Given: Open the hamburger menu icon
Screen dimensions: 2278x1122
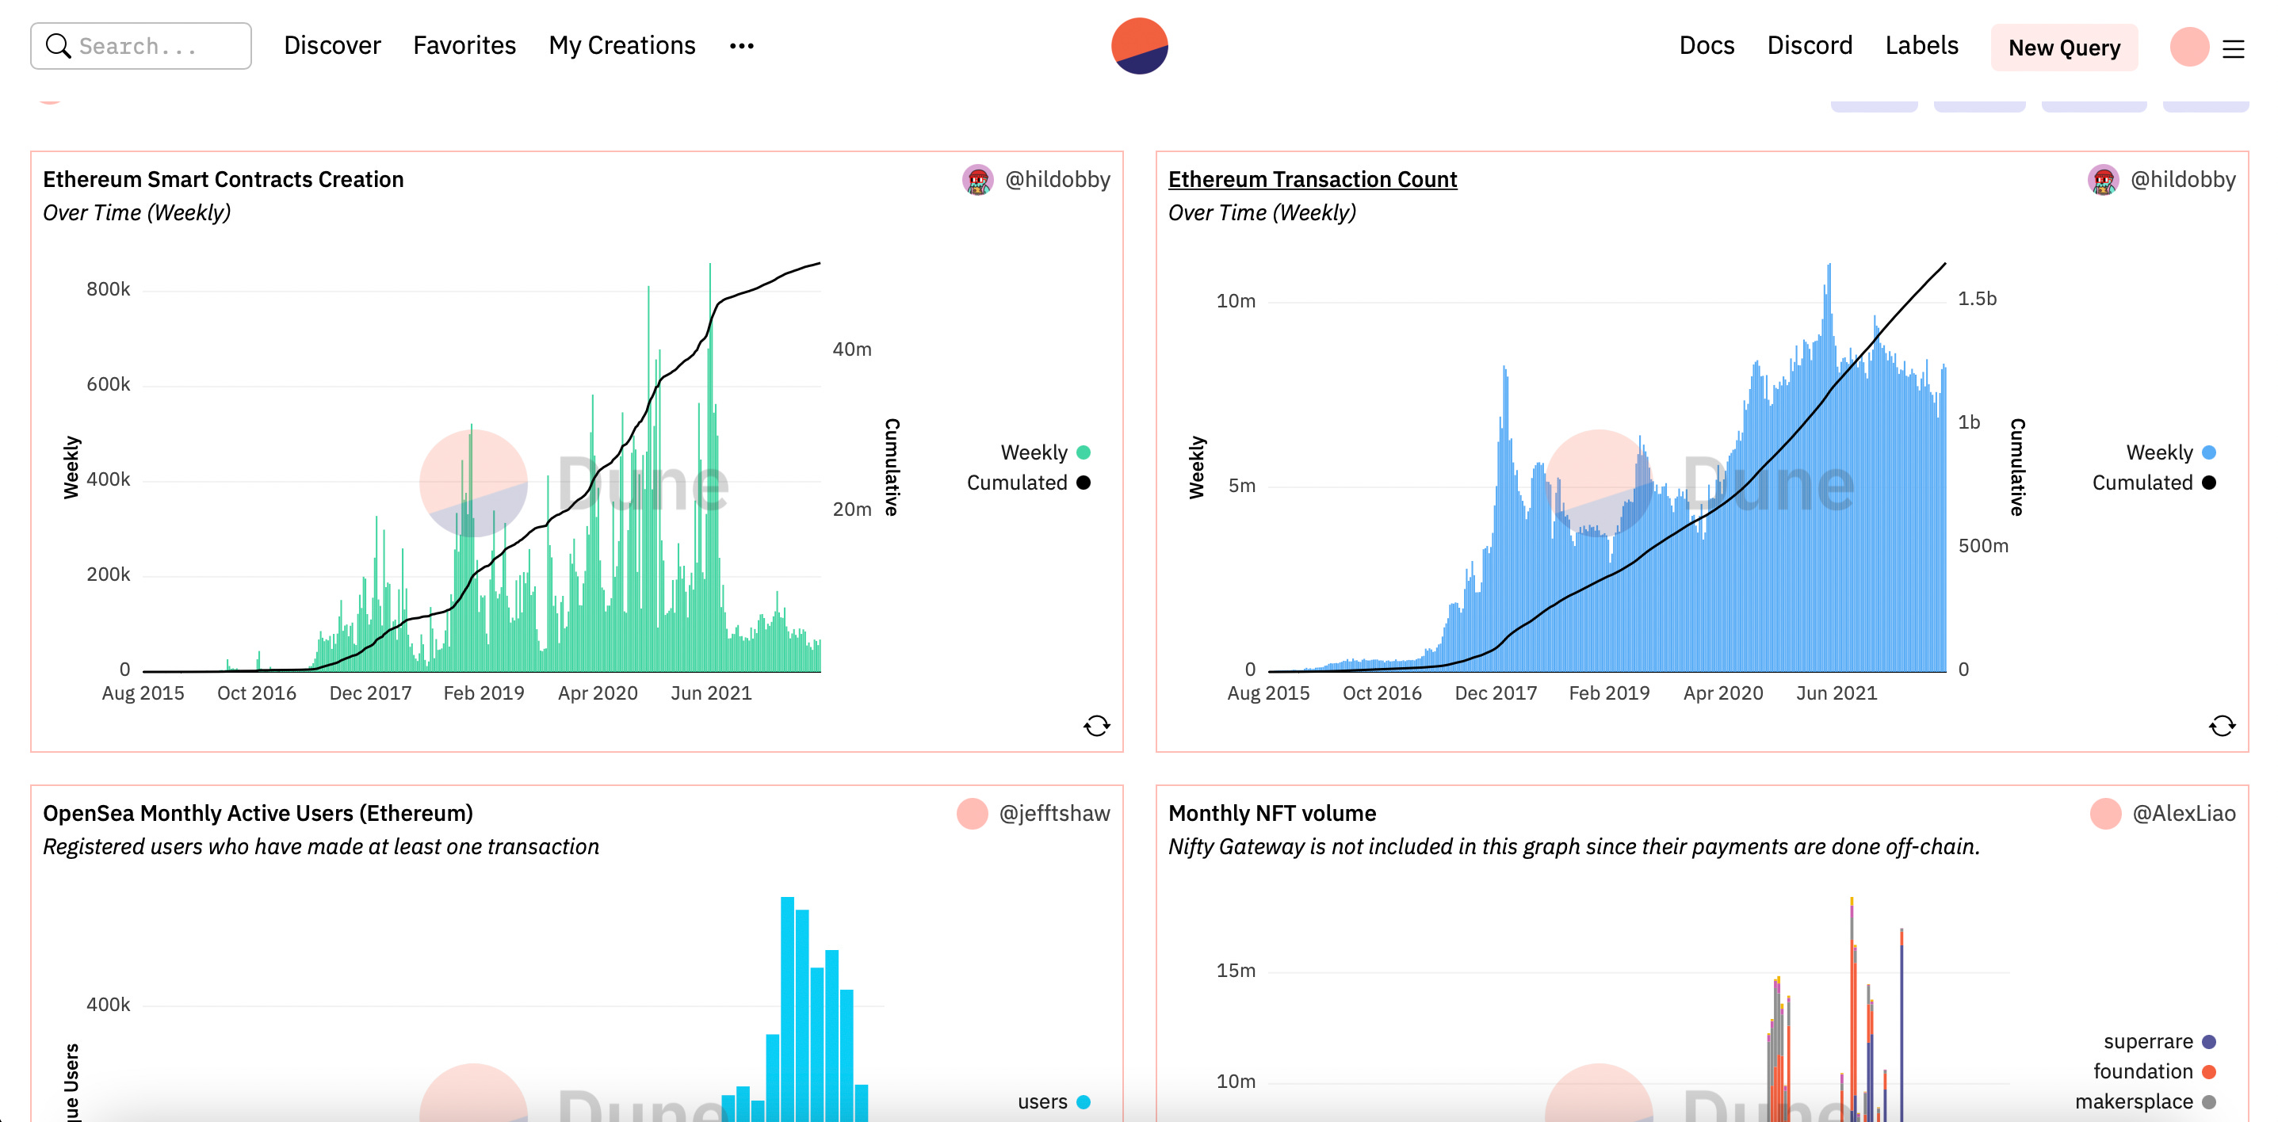Looking at the screenshot, I should 2233,48.
